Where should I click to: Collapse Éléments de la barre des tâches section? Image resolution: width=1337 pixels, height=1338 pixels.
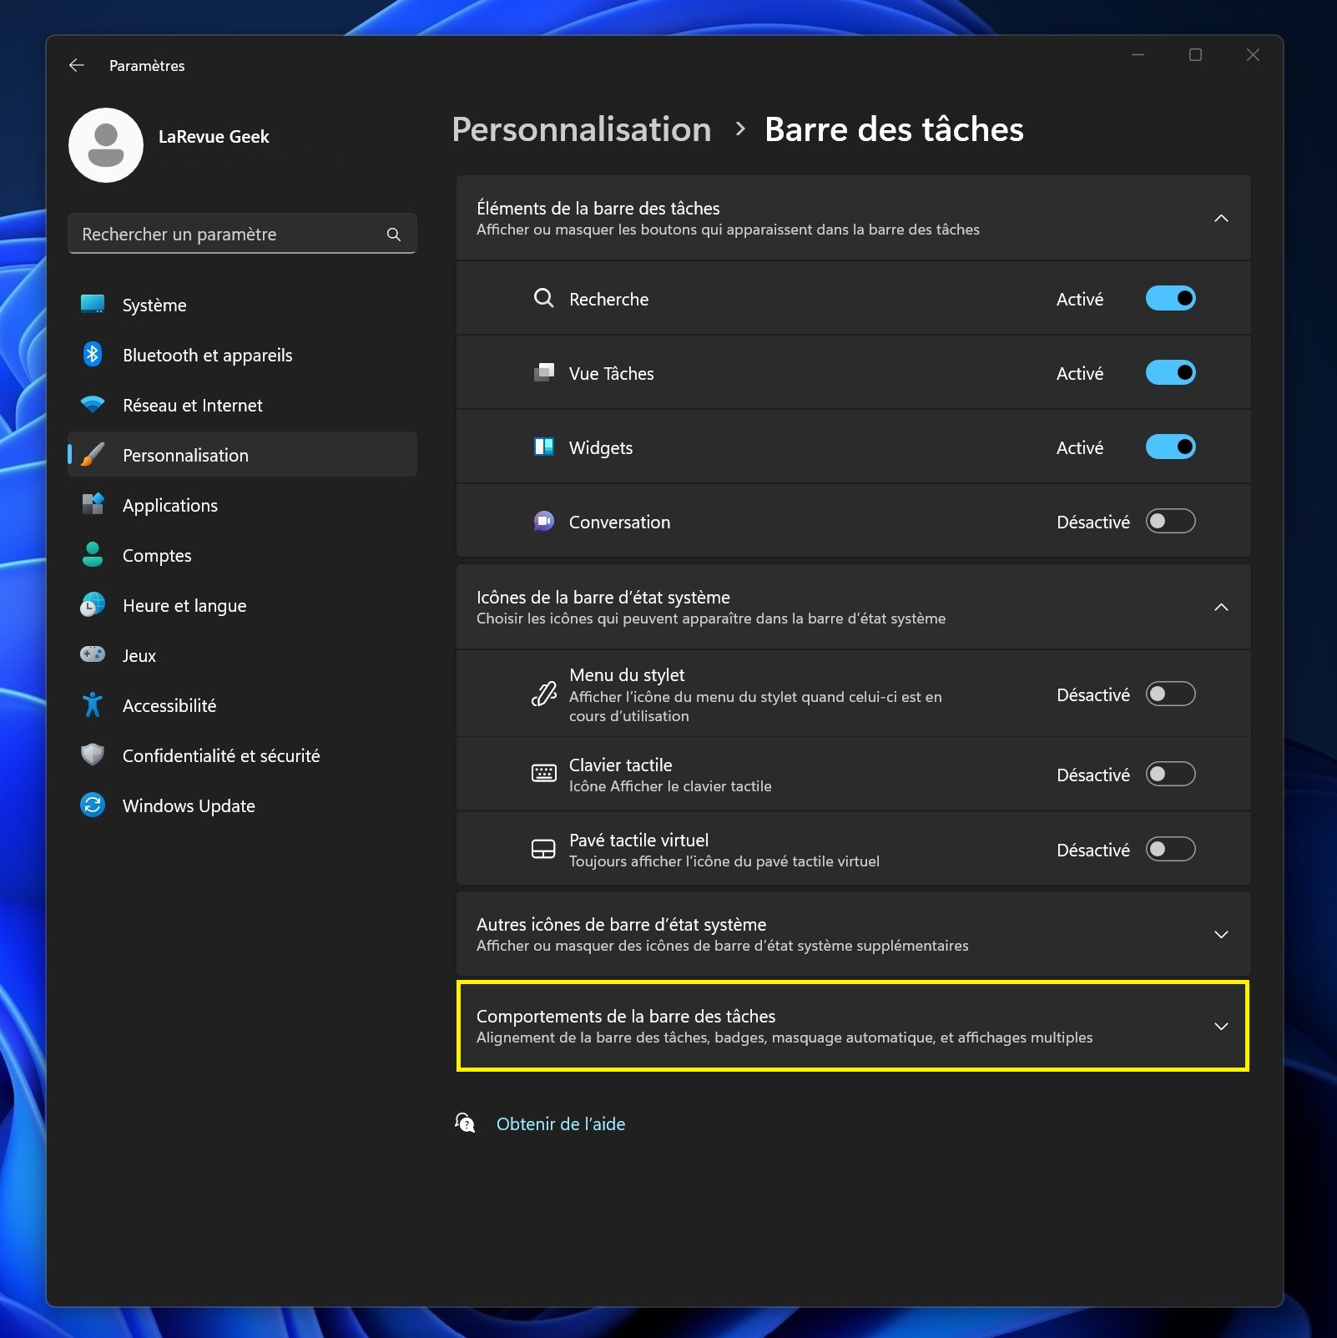pyautogui.click(x=1220, y=219)
